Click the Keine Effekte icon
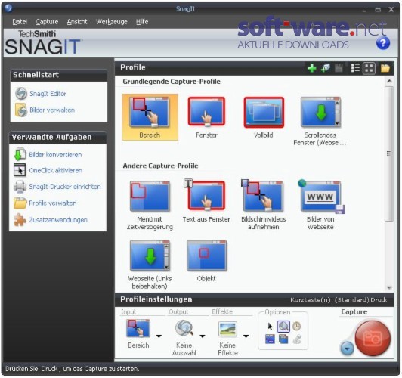This screenshot has width=402, height=378. point(227,329)
